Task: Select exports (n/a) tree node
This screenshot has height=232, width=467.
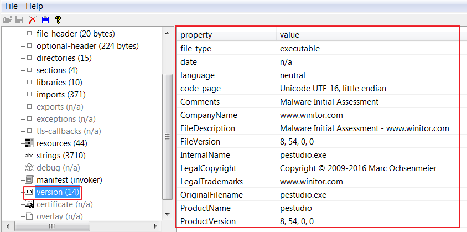Action: (60, 107)
